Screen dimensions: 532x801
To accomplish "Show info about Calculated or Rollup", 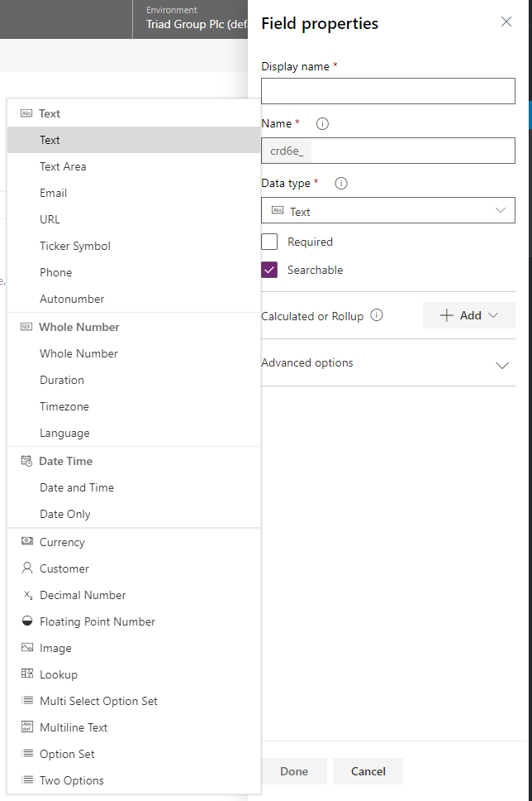I will tap(377, 315).
